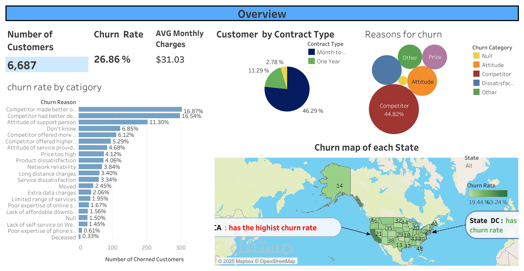Click the Overview title banner
This screenshot has width=524, height=271.
coord(262,14)
